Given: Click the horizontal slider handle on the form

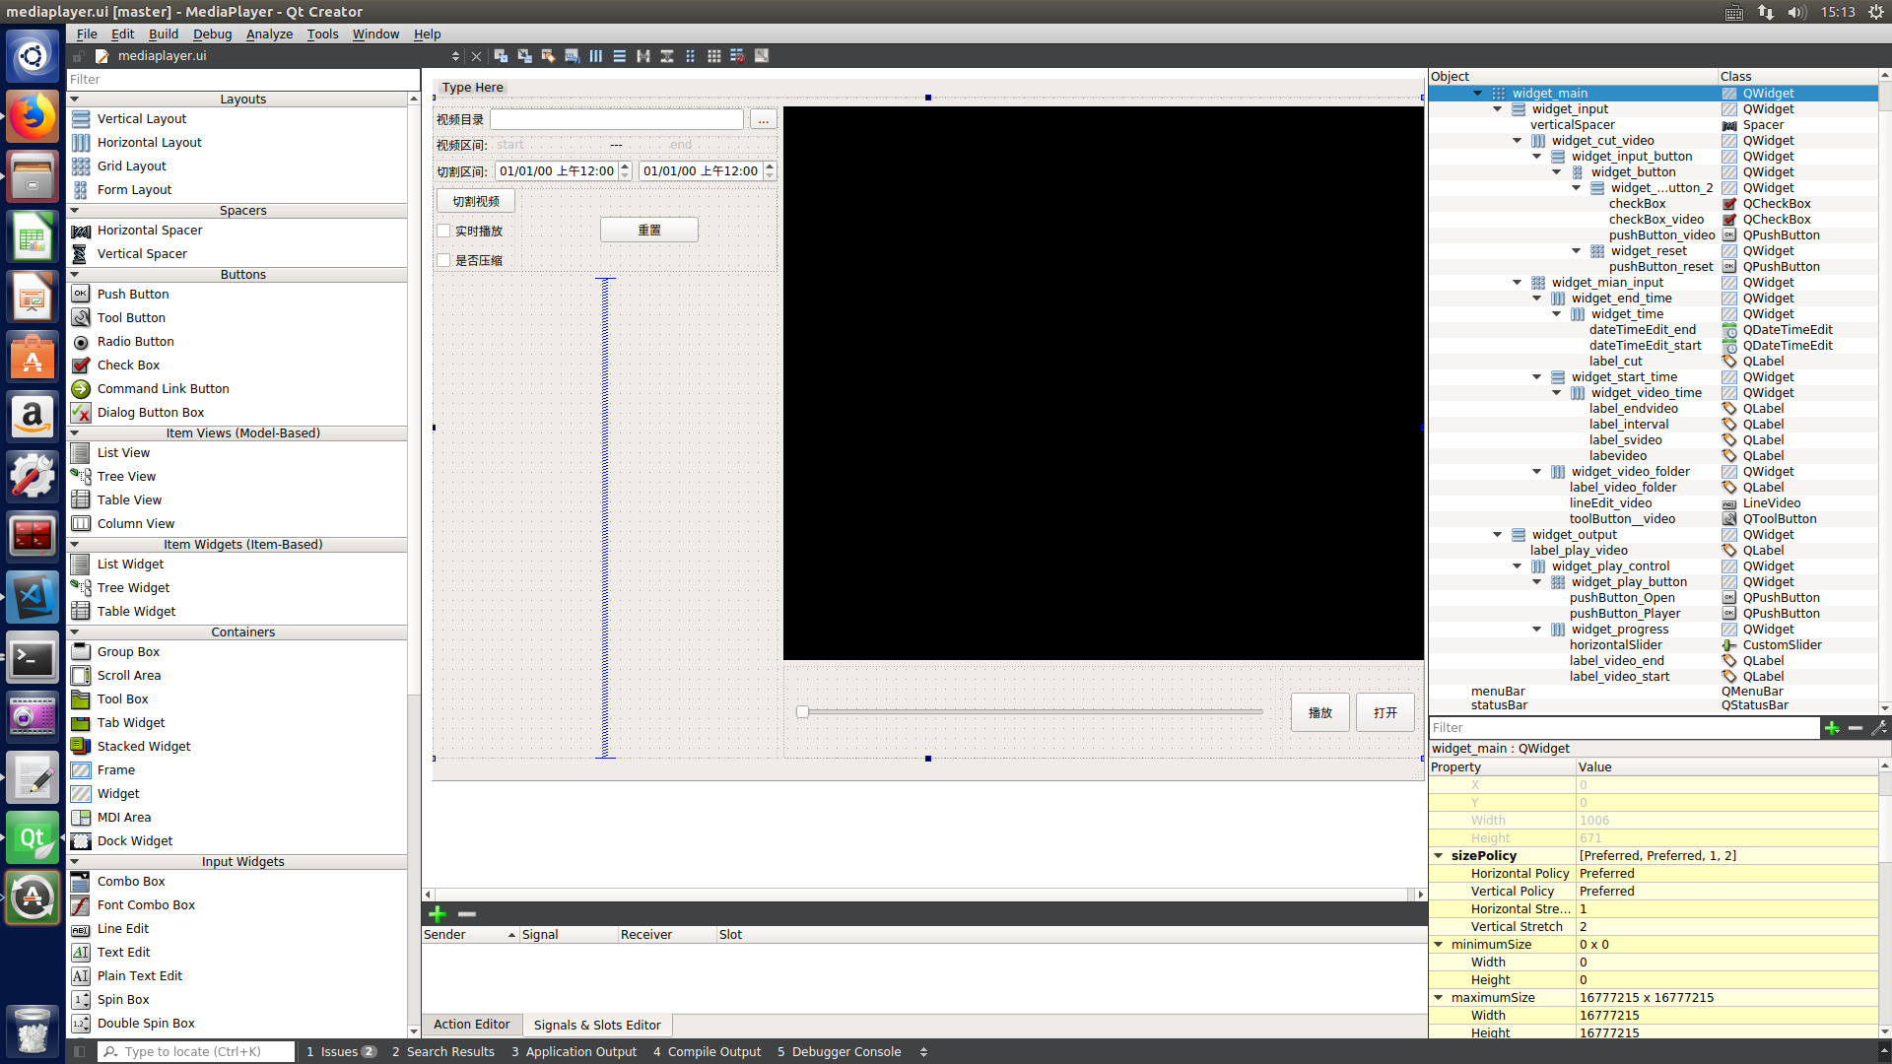Looking at the screenshot, I should tap(802, 711).
